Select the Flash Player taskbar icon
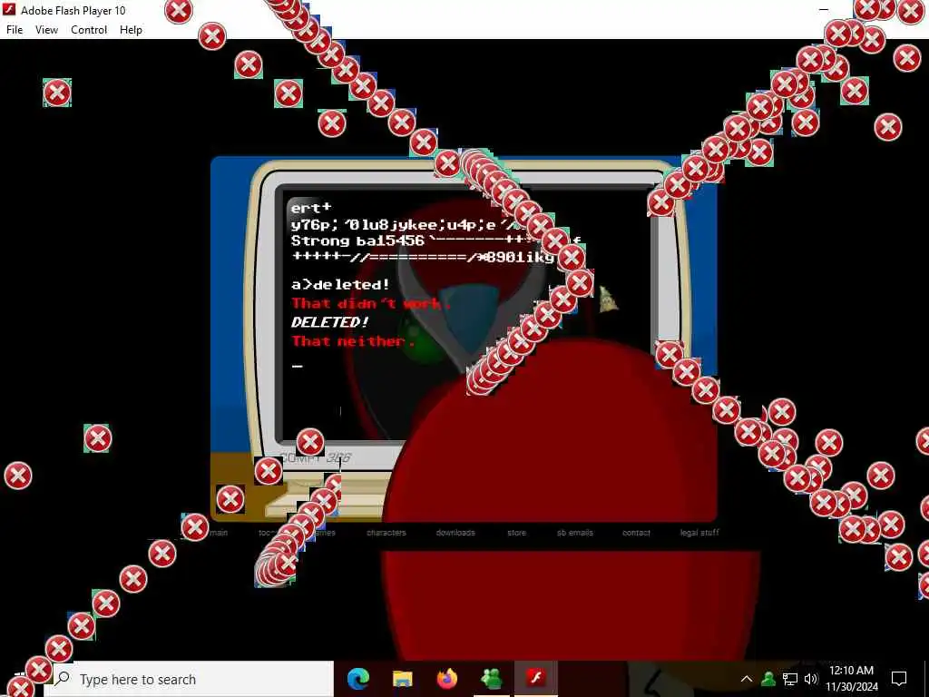The height and width of the screenshot is (697, 929). tap(535, 679)
